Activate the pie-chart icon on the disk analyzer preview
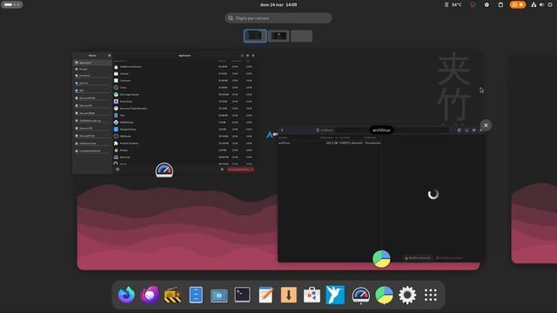Image resolution: width=557 pixels, height=313 pixels. pyautogui.click(x=381, y=259)
